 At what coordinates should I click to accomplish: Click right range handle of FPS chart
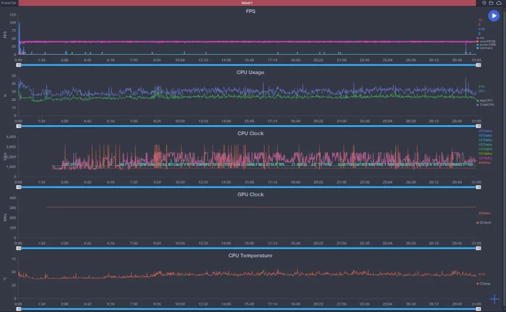478,65
